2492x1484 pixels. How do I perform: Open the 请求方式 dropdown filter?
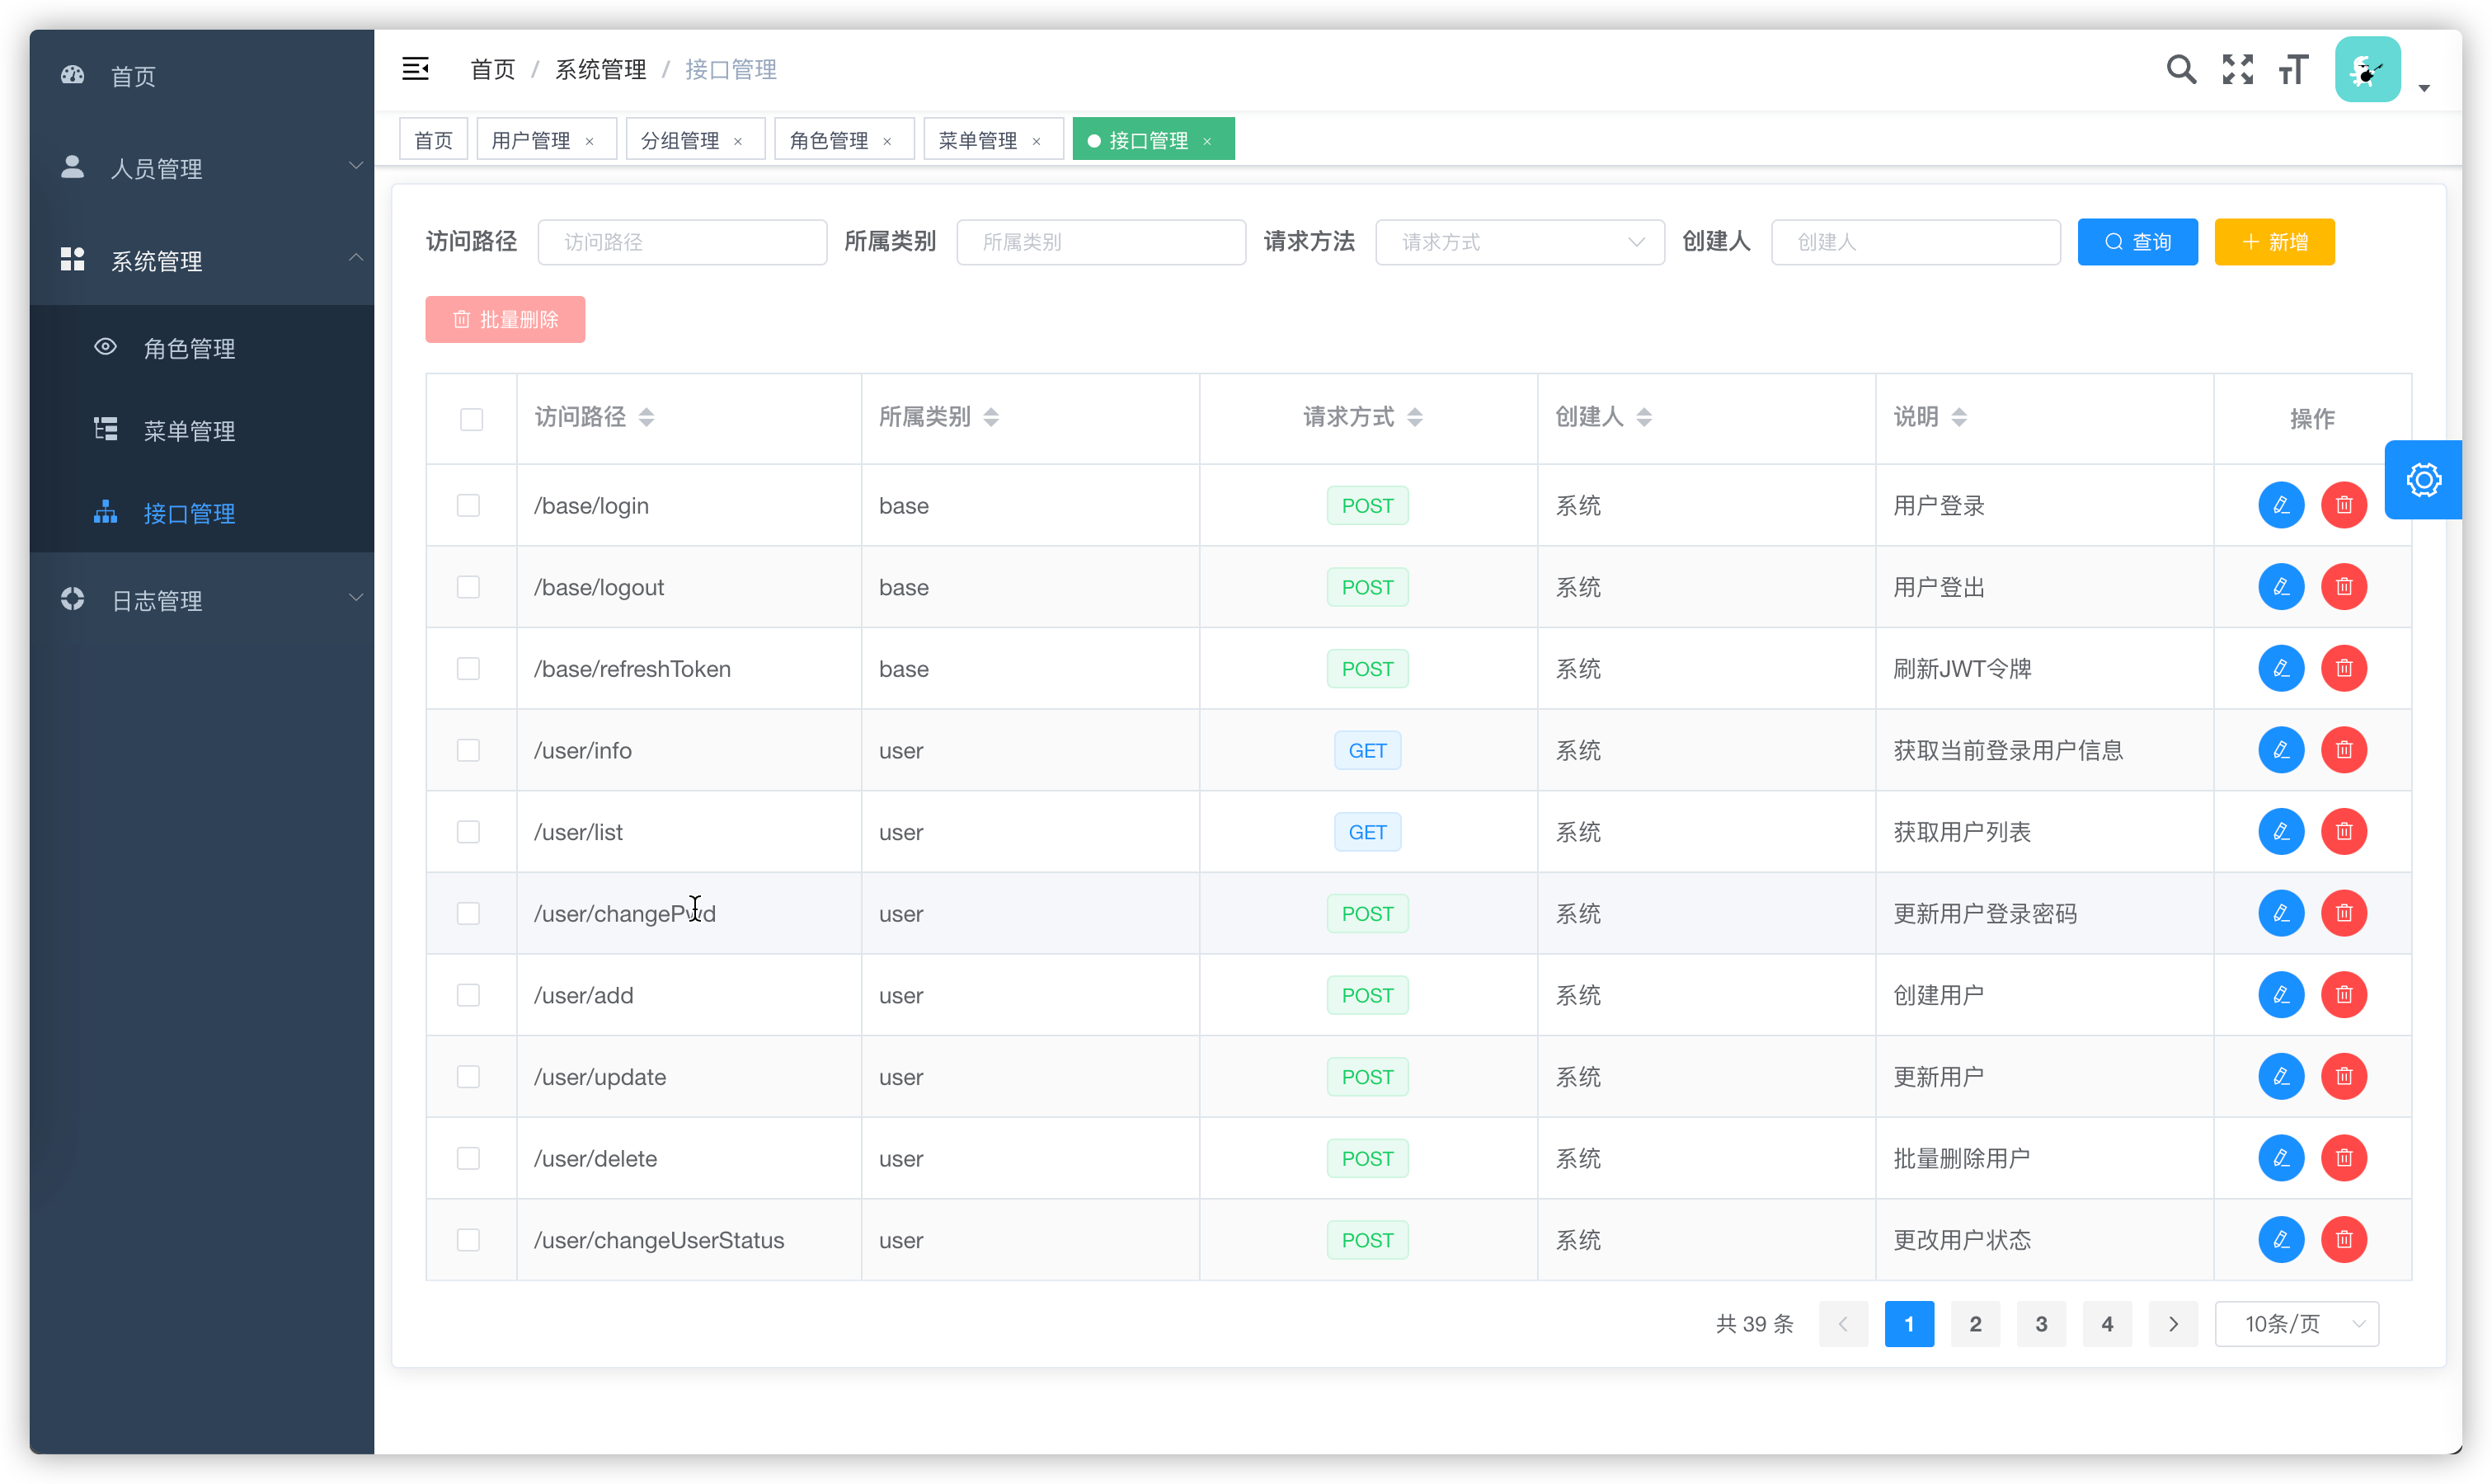click(1519, 242)
